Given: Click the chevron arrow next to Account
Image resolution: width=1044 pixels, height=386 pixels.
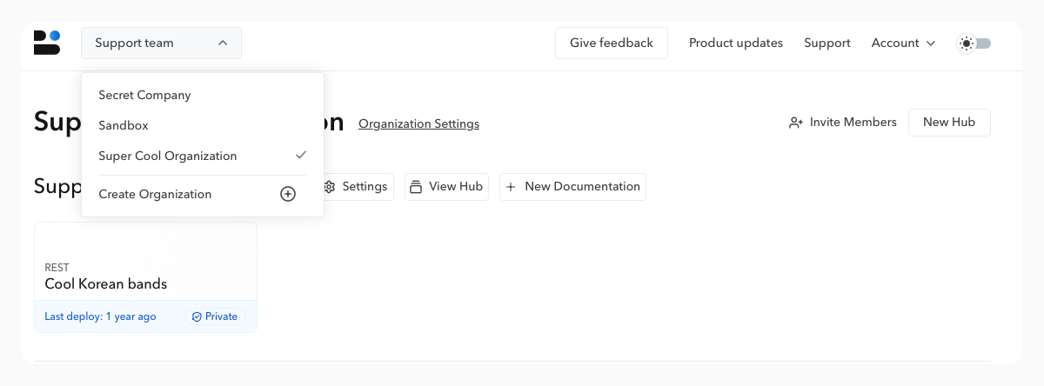Looking at the screenshot, I should 931,43.
